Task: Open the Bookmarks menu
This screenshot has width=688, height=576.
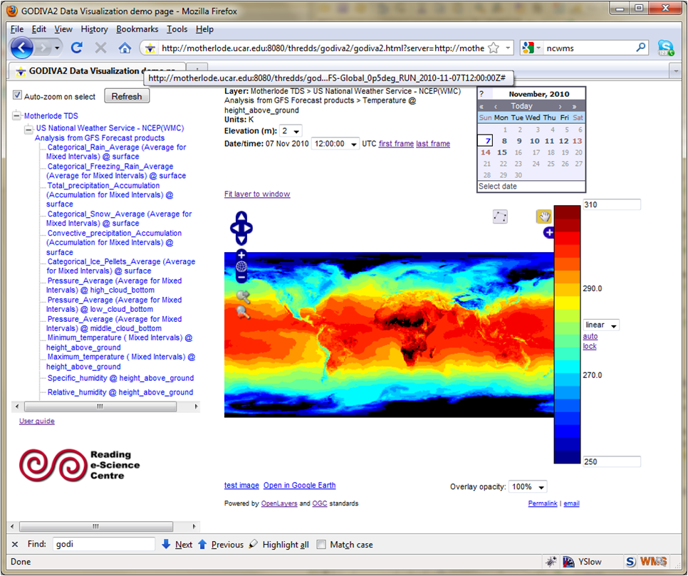Action: 137,29
